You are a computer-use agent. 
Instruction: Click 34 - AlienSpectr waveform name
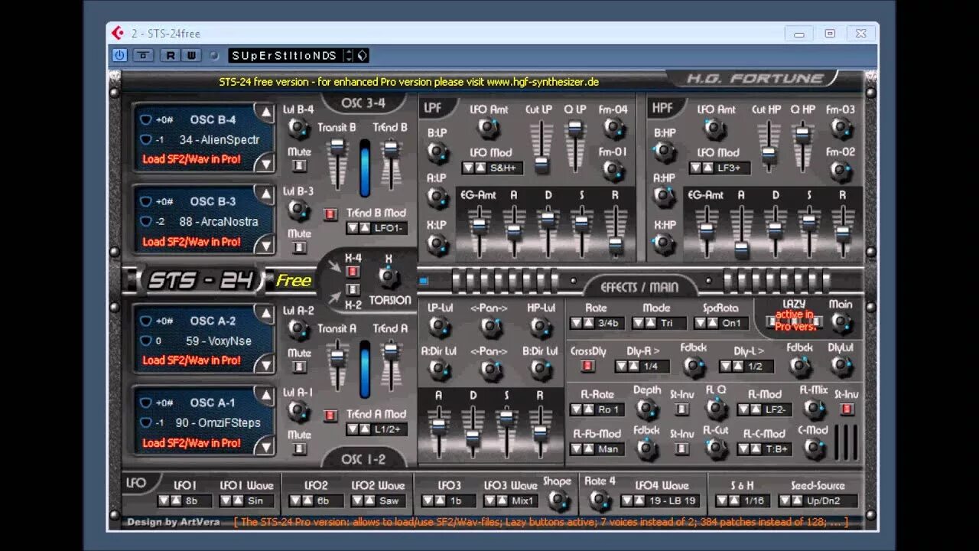220,140
